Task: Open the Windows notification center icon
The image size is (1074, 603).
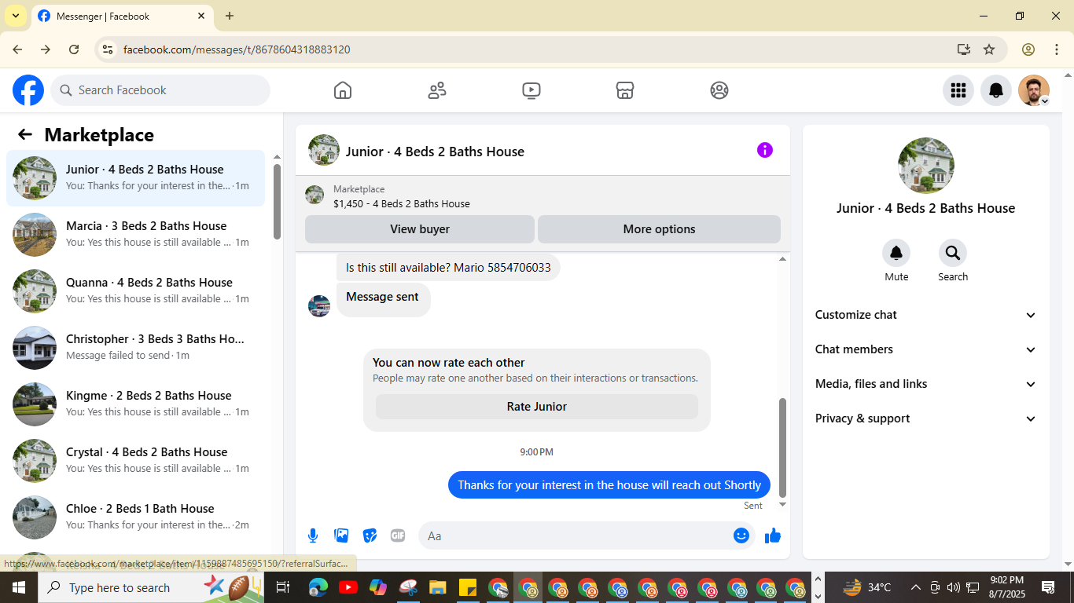Action: tap(1048, 587)
